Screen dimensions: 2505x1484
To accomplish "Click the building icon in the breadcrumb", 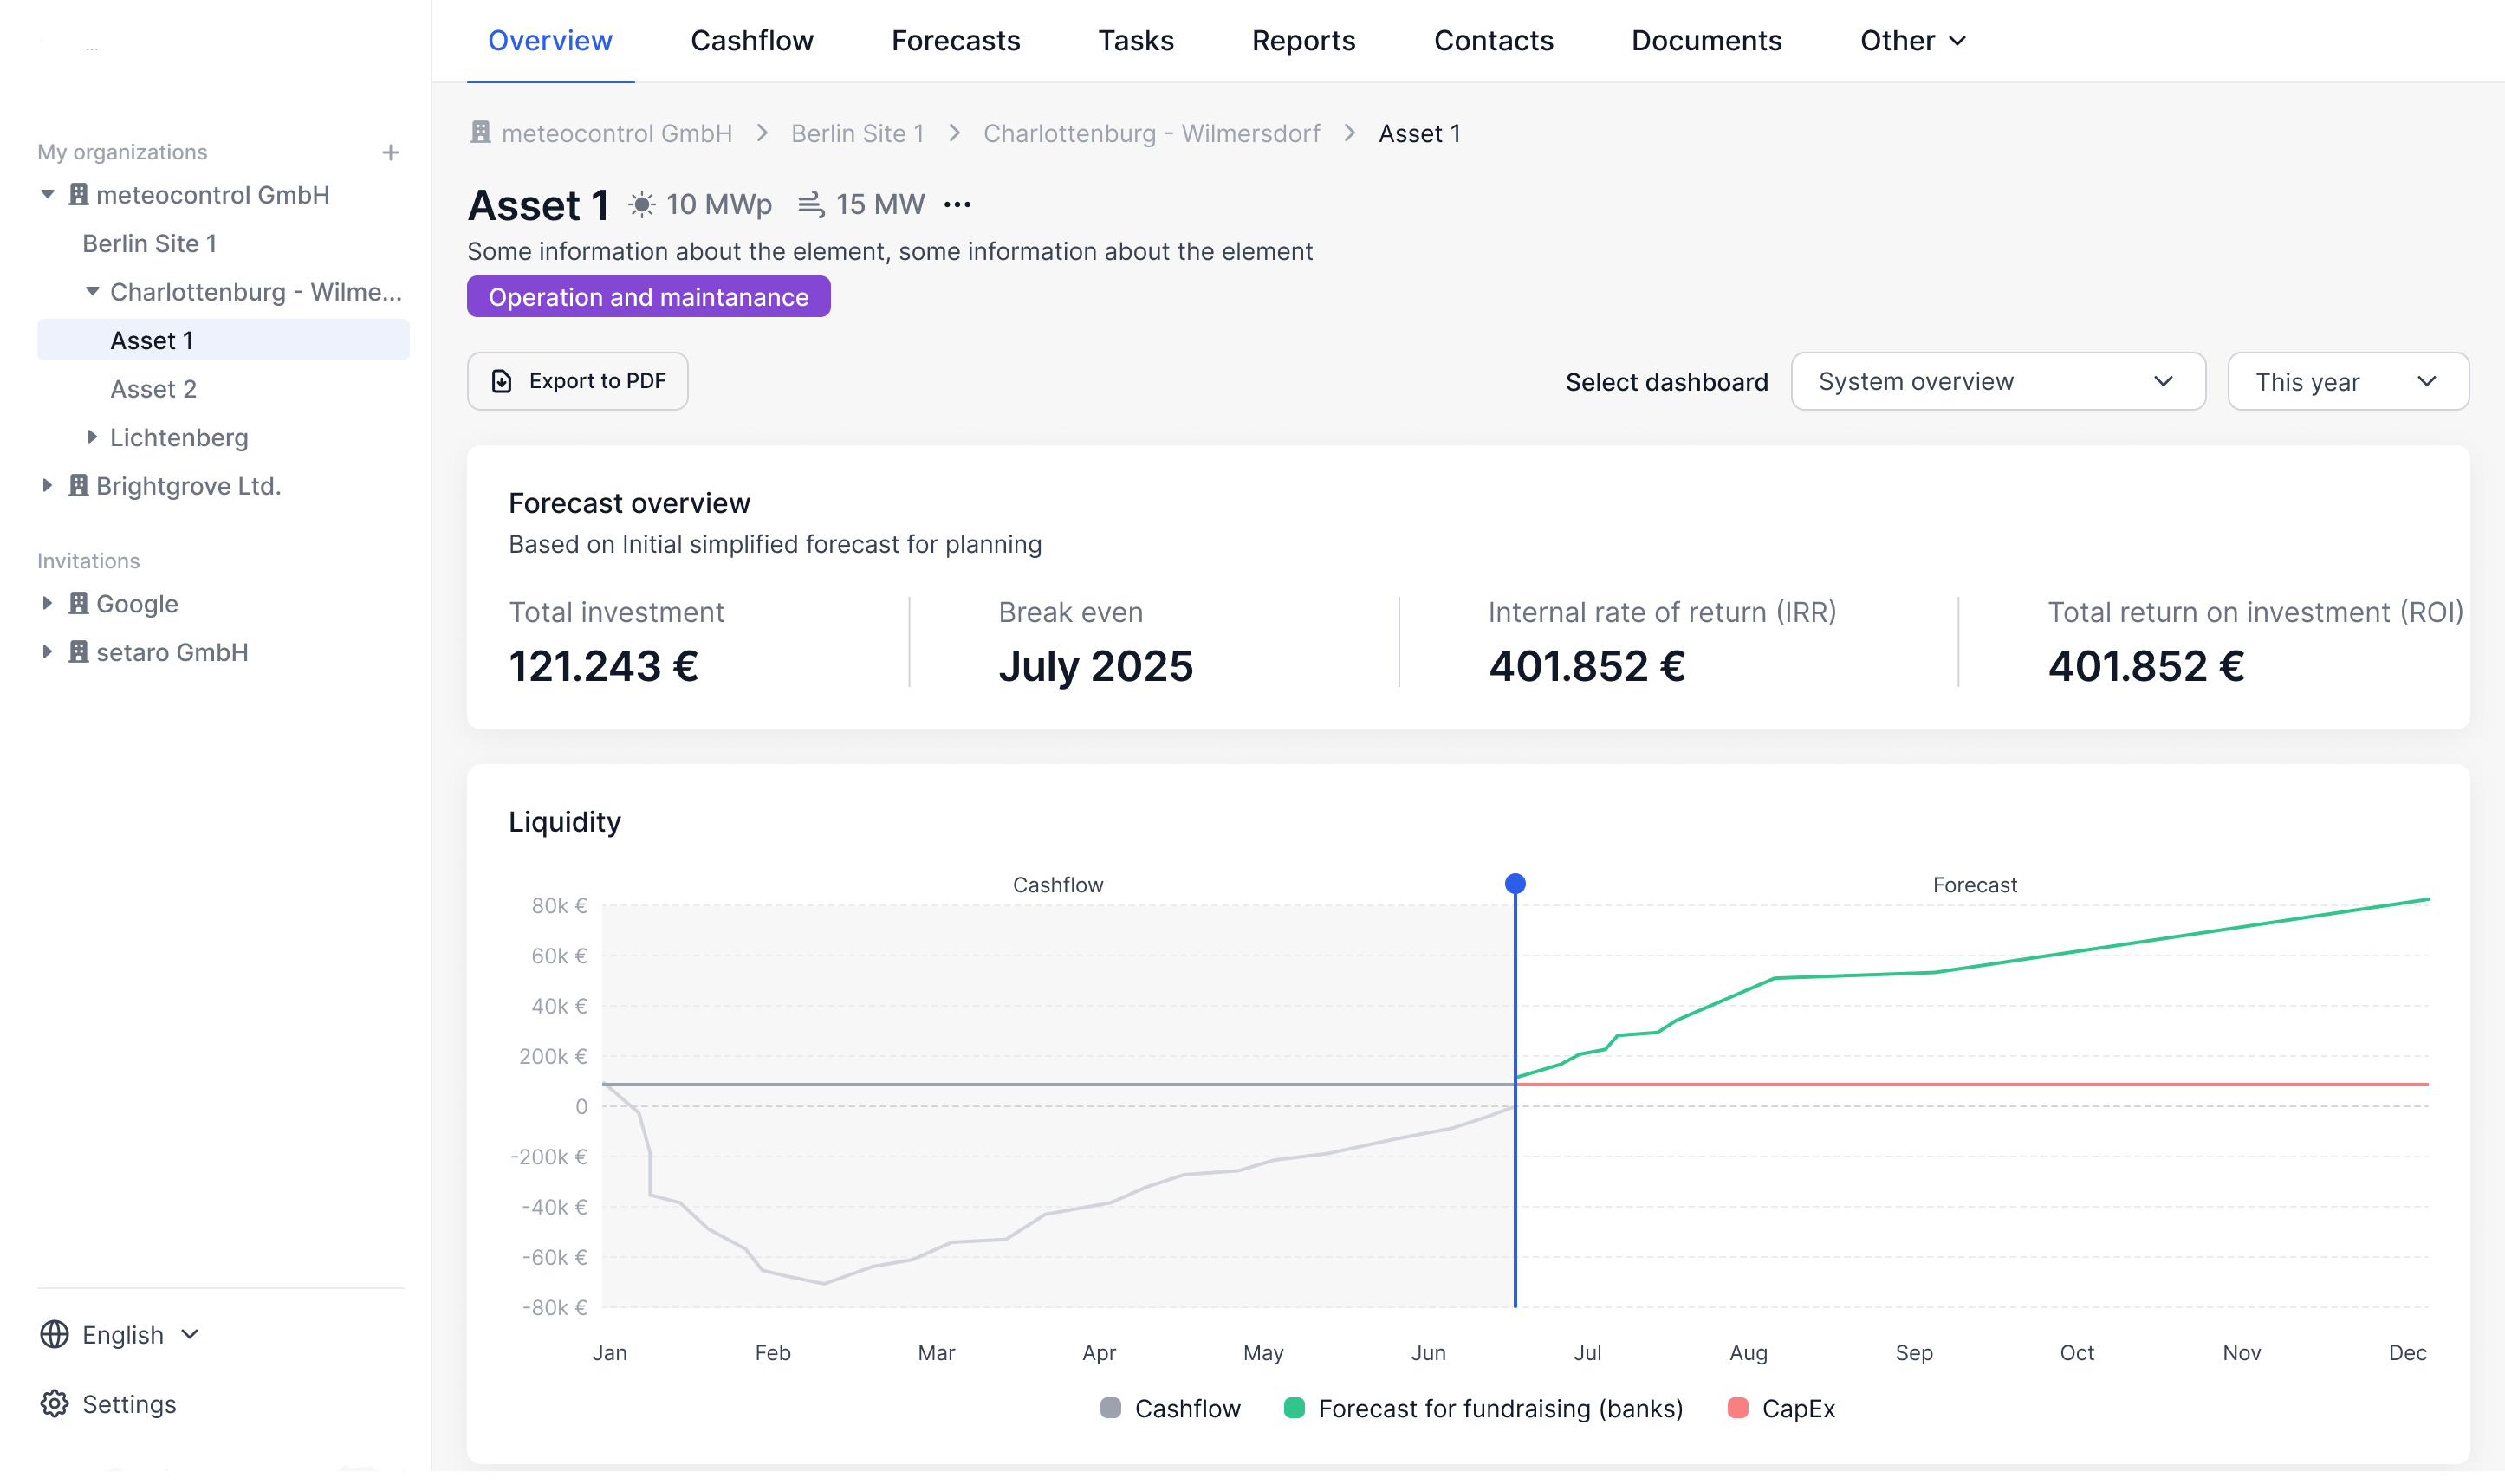I will click(481, 133).
